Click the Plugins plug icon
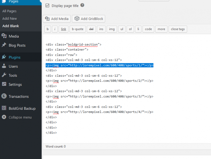 tap(4, 57)
